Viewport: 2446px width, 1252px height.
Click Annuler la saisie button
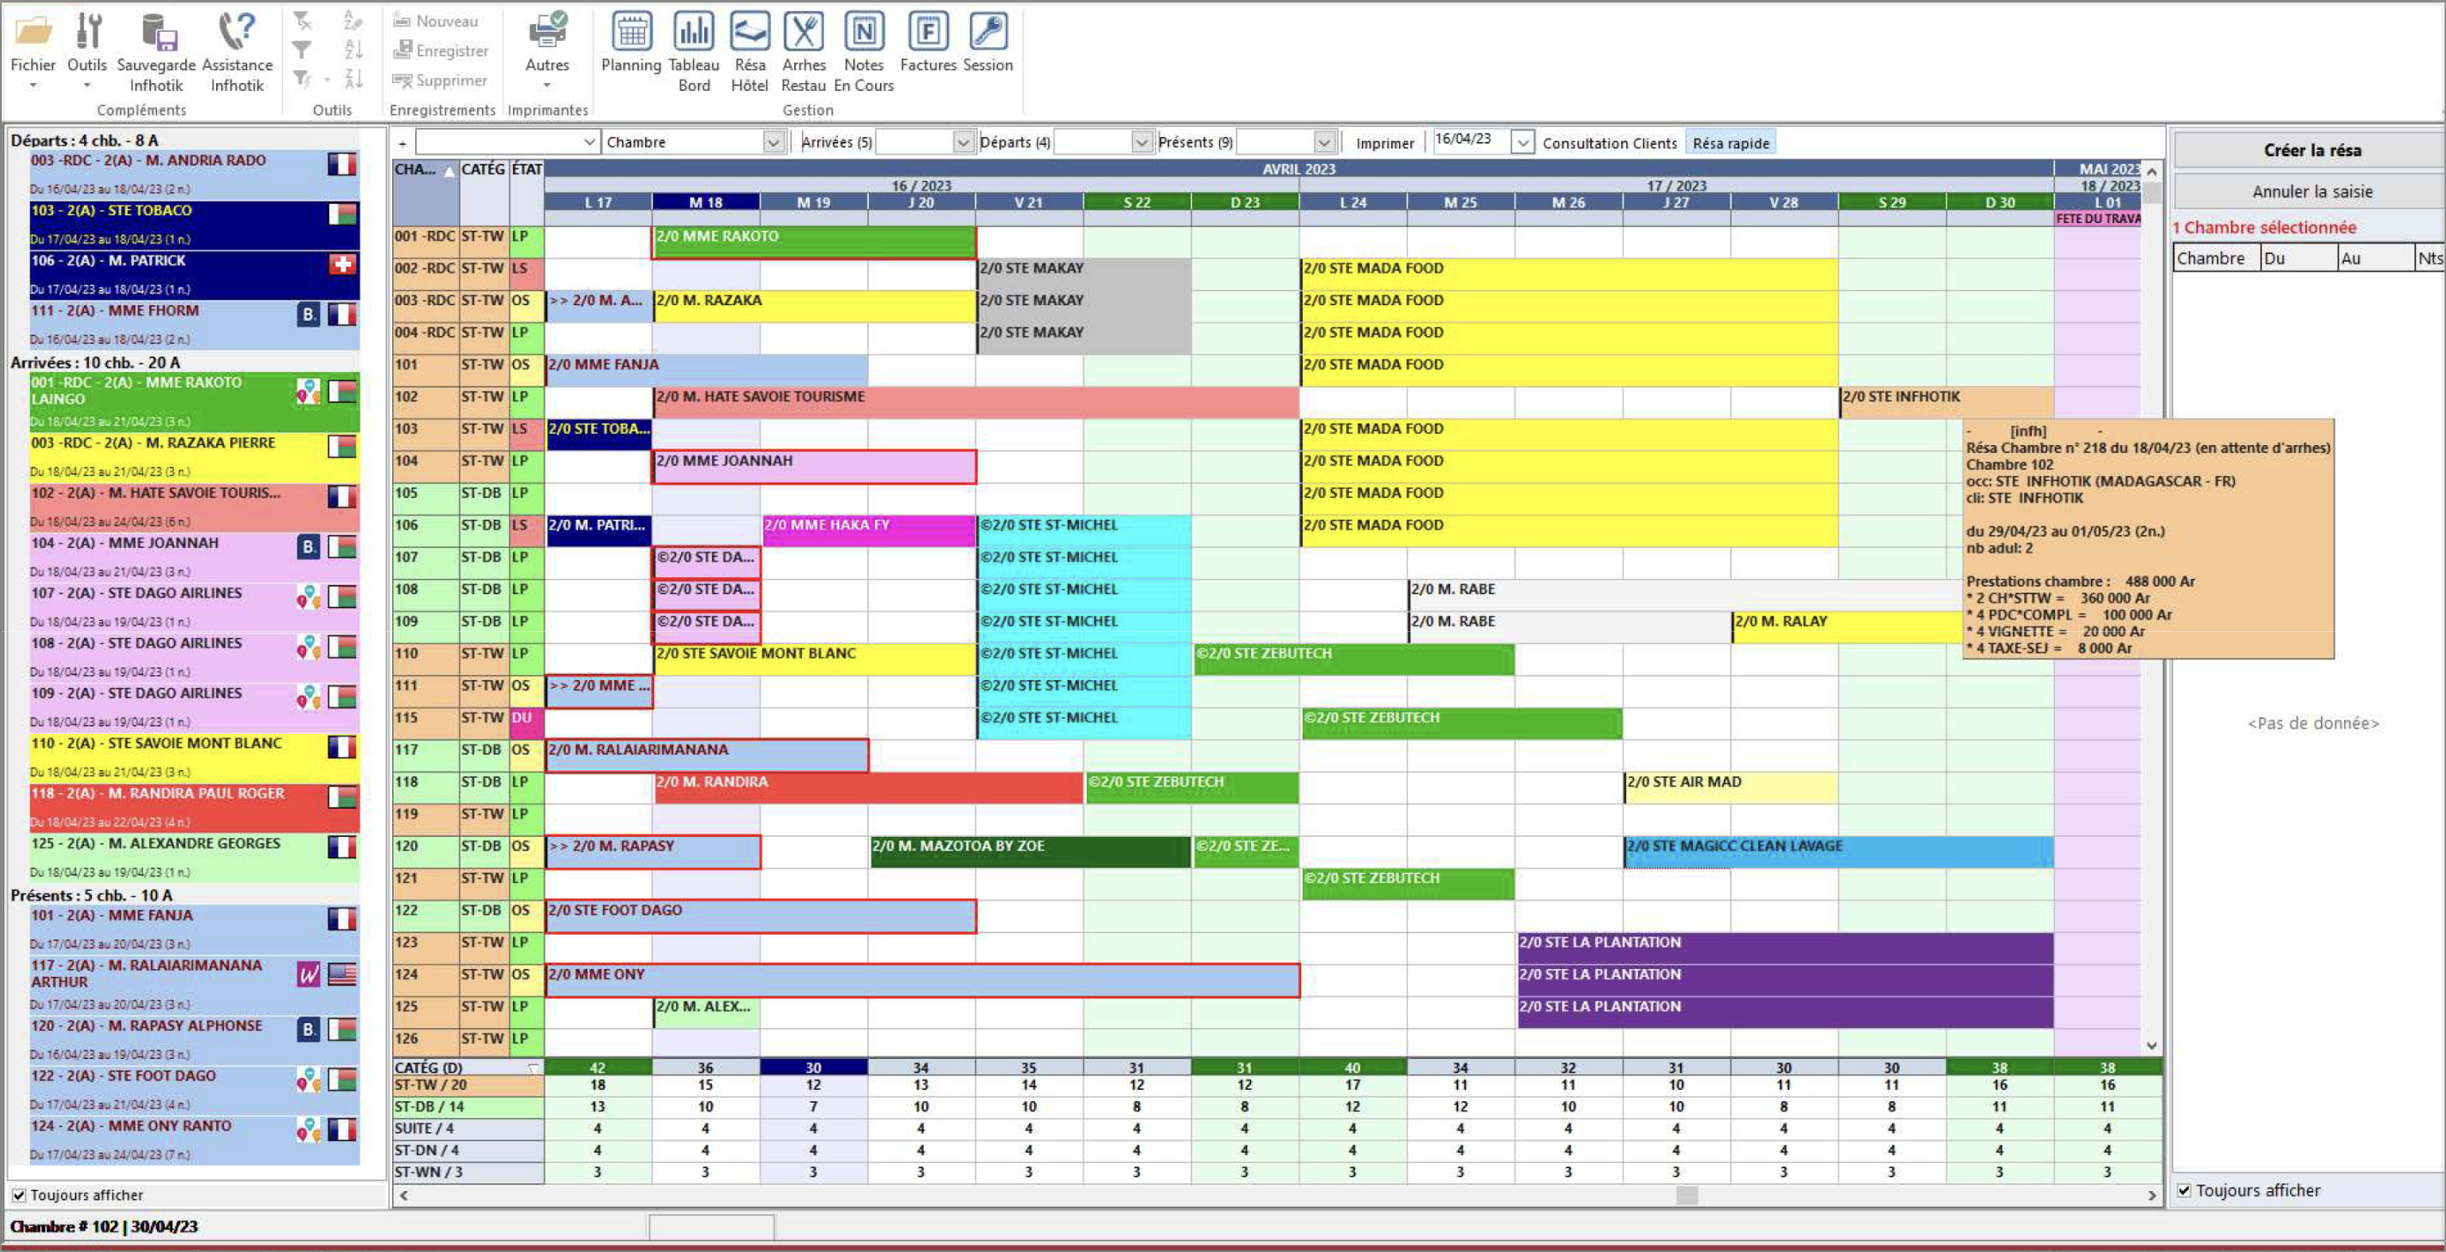tap(2311, 192)
